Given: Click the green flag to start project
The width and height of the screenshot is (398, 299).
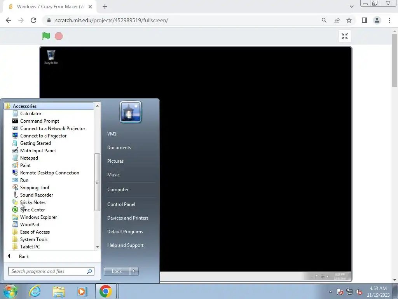Looking at the screenshot, I should tap(46, 36).
